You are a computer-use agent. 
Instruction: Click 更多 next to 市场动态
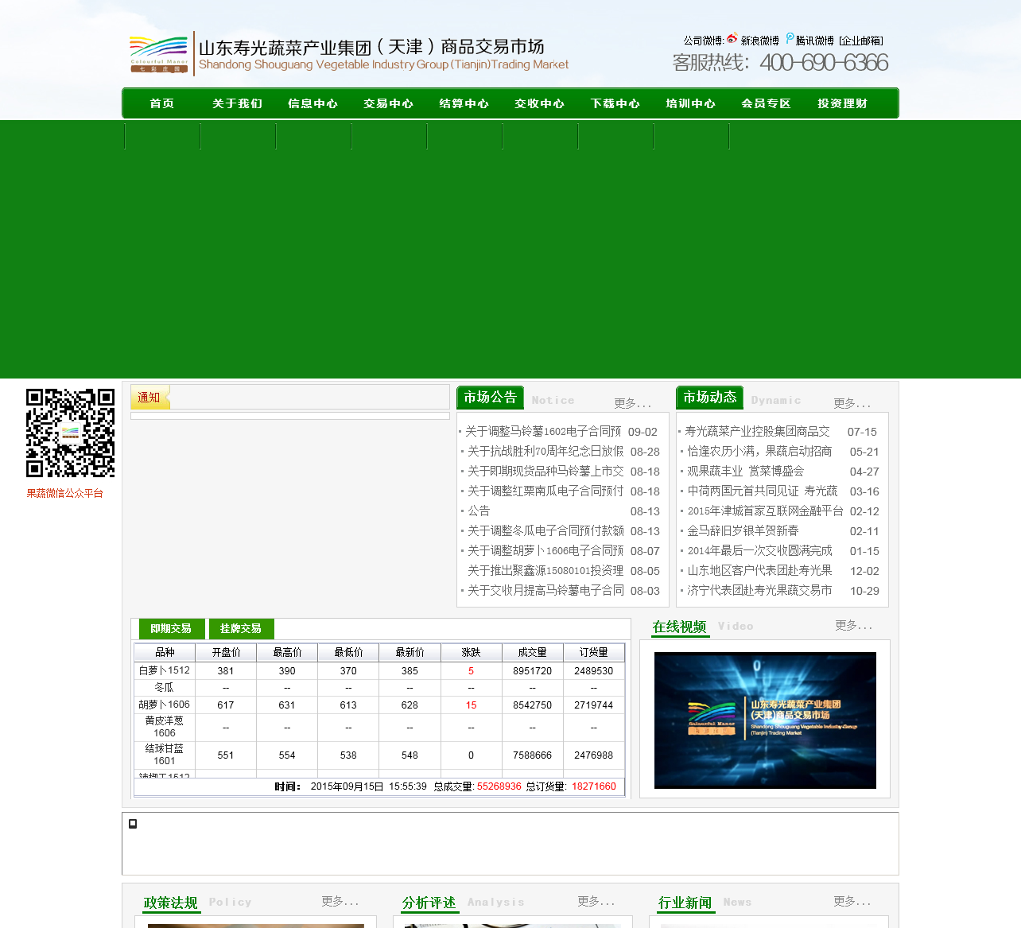pyautogui.click(x=852, y=403)
